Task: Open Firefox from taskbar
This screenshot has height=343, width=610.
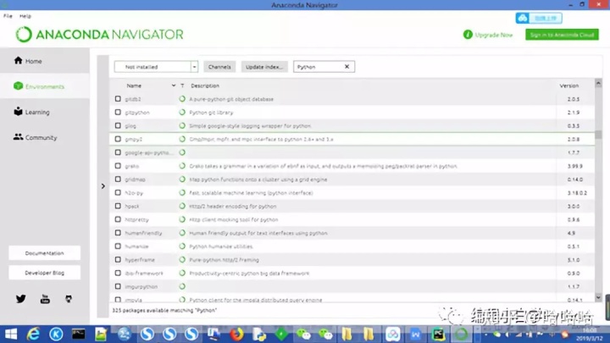Action: (x=236, y=334)
